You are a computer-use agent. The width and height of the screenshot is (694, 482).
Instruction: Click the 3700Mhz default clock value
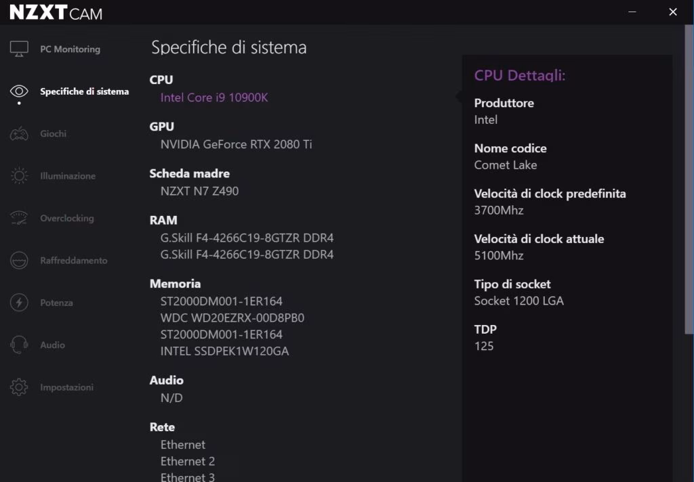(x=499, y=210)
